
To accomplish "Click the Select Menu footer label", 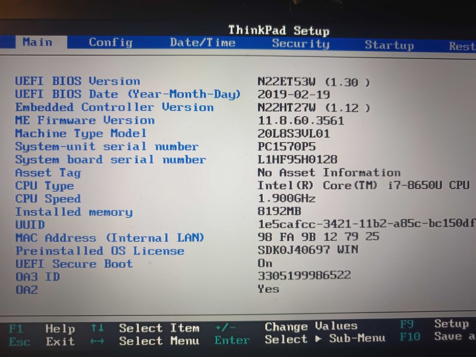I will coord(159,341).
